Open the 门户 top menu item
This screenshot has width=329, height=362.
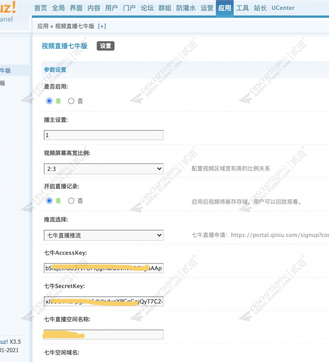tap(129, 8)
